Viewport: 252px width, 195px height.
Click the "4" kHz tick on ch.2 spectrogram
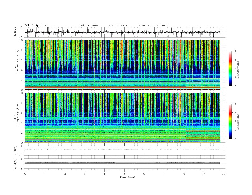coord(22,123)
